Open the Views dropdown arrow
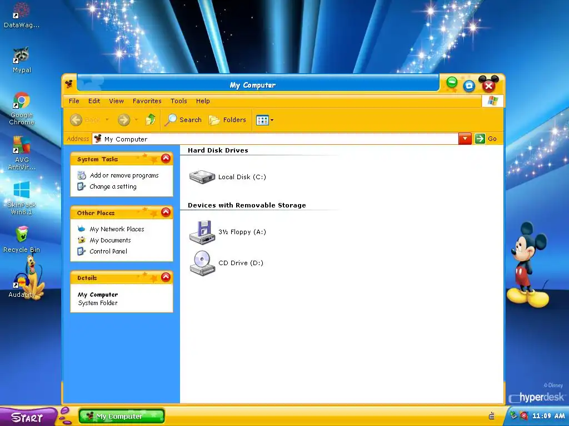This screenshot has height=426, width=569. (x=272, y=120)
